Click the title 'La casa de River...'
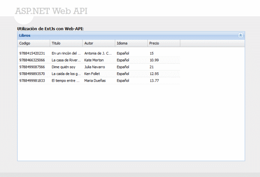Screen dimensions: 260x177 pyautogui.click(x=66, y=60)
